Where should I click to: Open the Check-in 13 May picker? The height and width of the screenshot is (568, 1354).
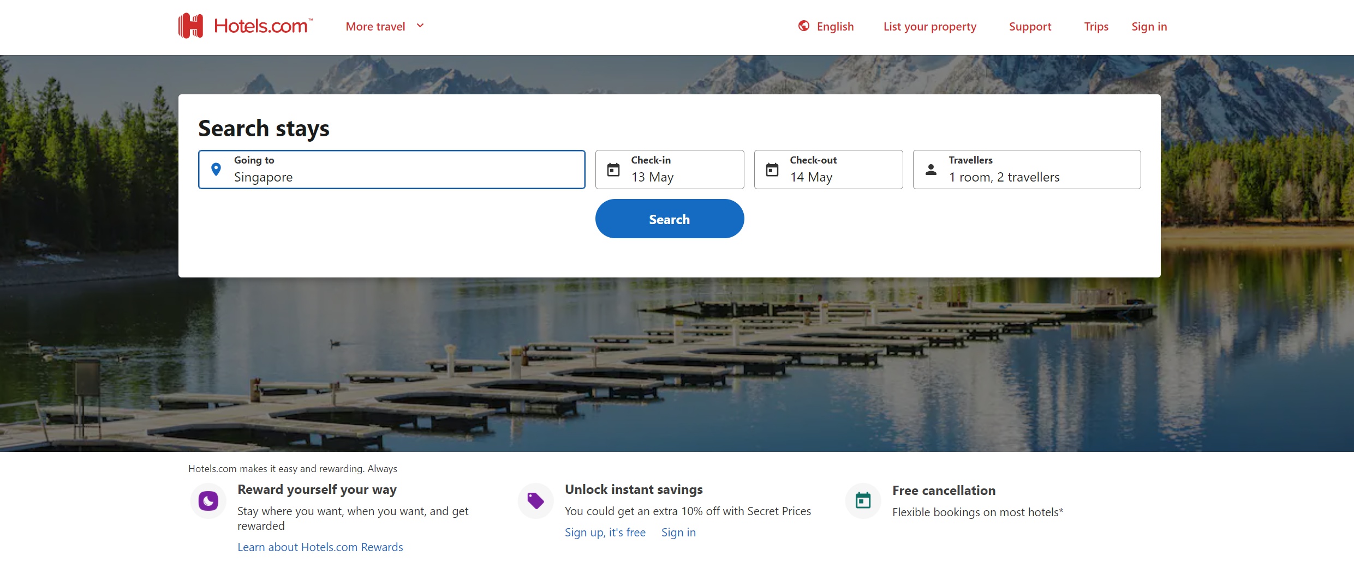(670, 170)
